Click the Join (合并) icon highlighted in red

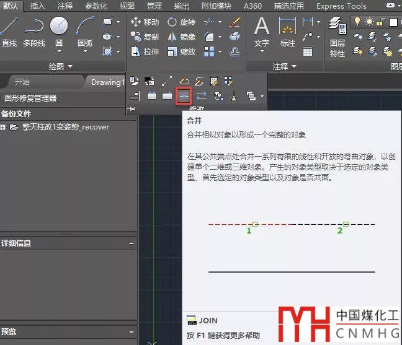coord(184,96)
